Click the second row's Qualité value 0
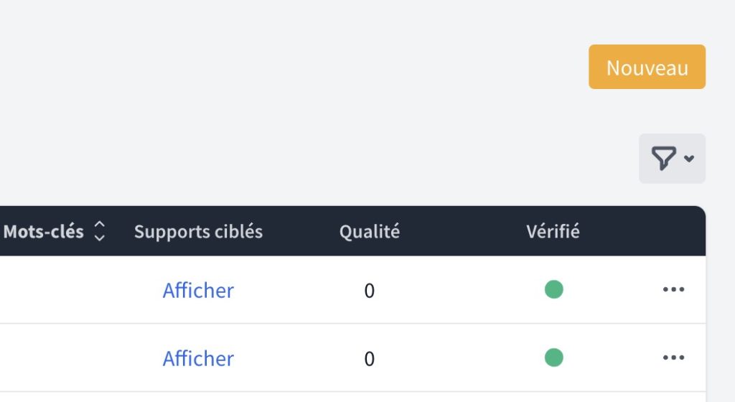This screenshot has height=402, width=735. click(370, 359)
